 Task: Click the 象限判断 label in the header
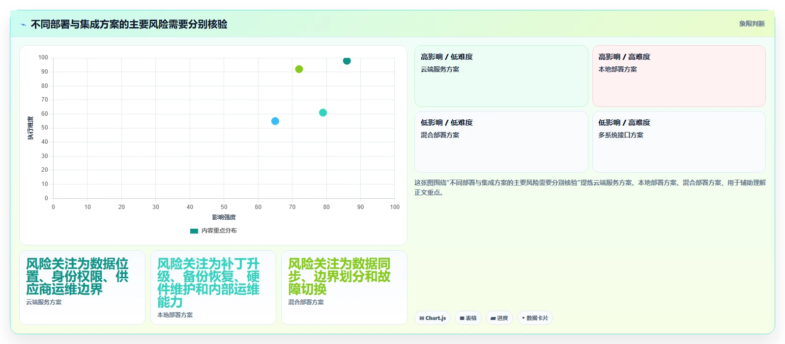(752, 24)
